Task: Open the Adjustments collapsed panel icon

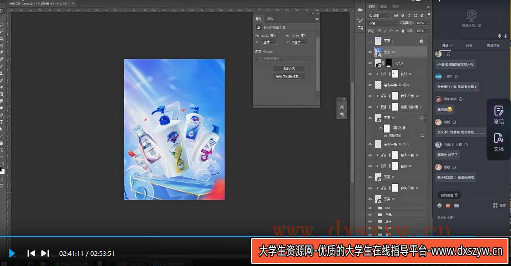Action: [x=360, y=28]
